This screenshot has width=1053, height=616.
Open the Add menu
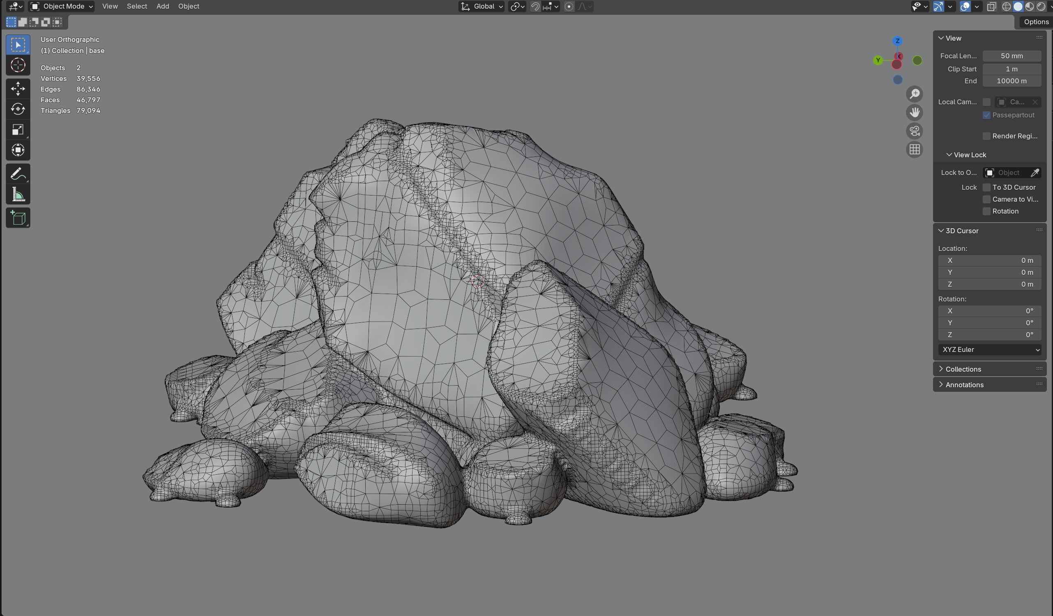163,6
